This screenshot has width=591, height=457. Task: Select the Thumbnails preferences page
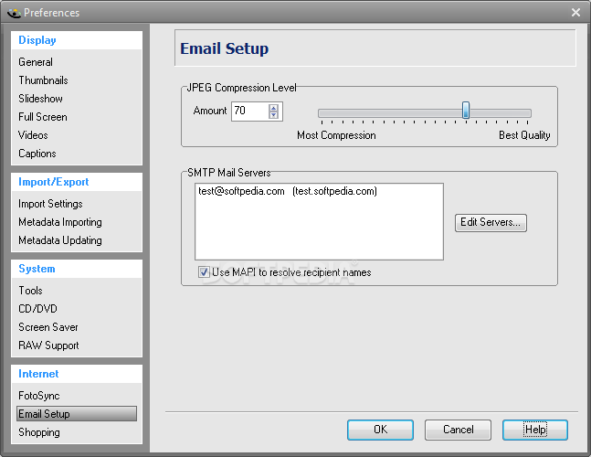(x=43, y=80)
